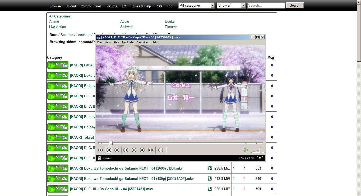This screenshot has height=196, width=361.
Task: Expand the Show all filter dropdown
Action: pyautogui.click(x=231, y=5)
